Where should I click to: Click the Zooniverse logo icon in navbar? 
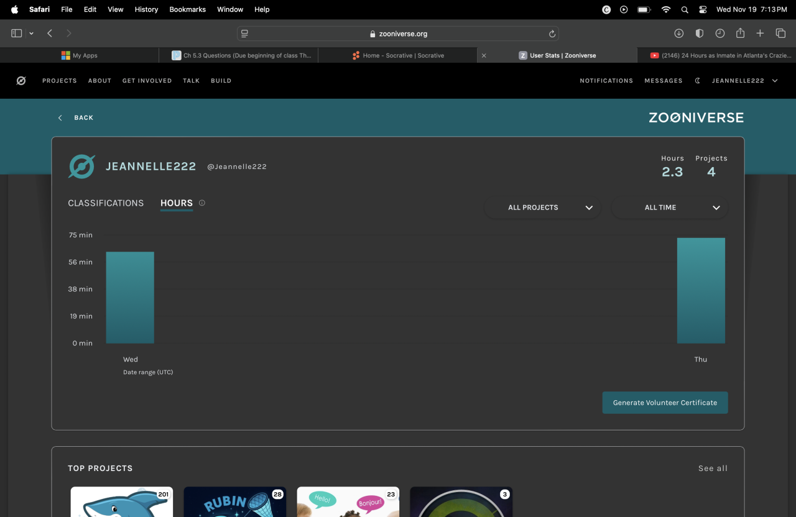pos(21,81)
